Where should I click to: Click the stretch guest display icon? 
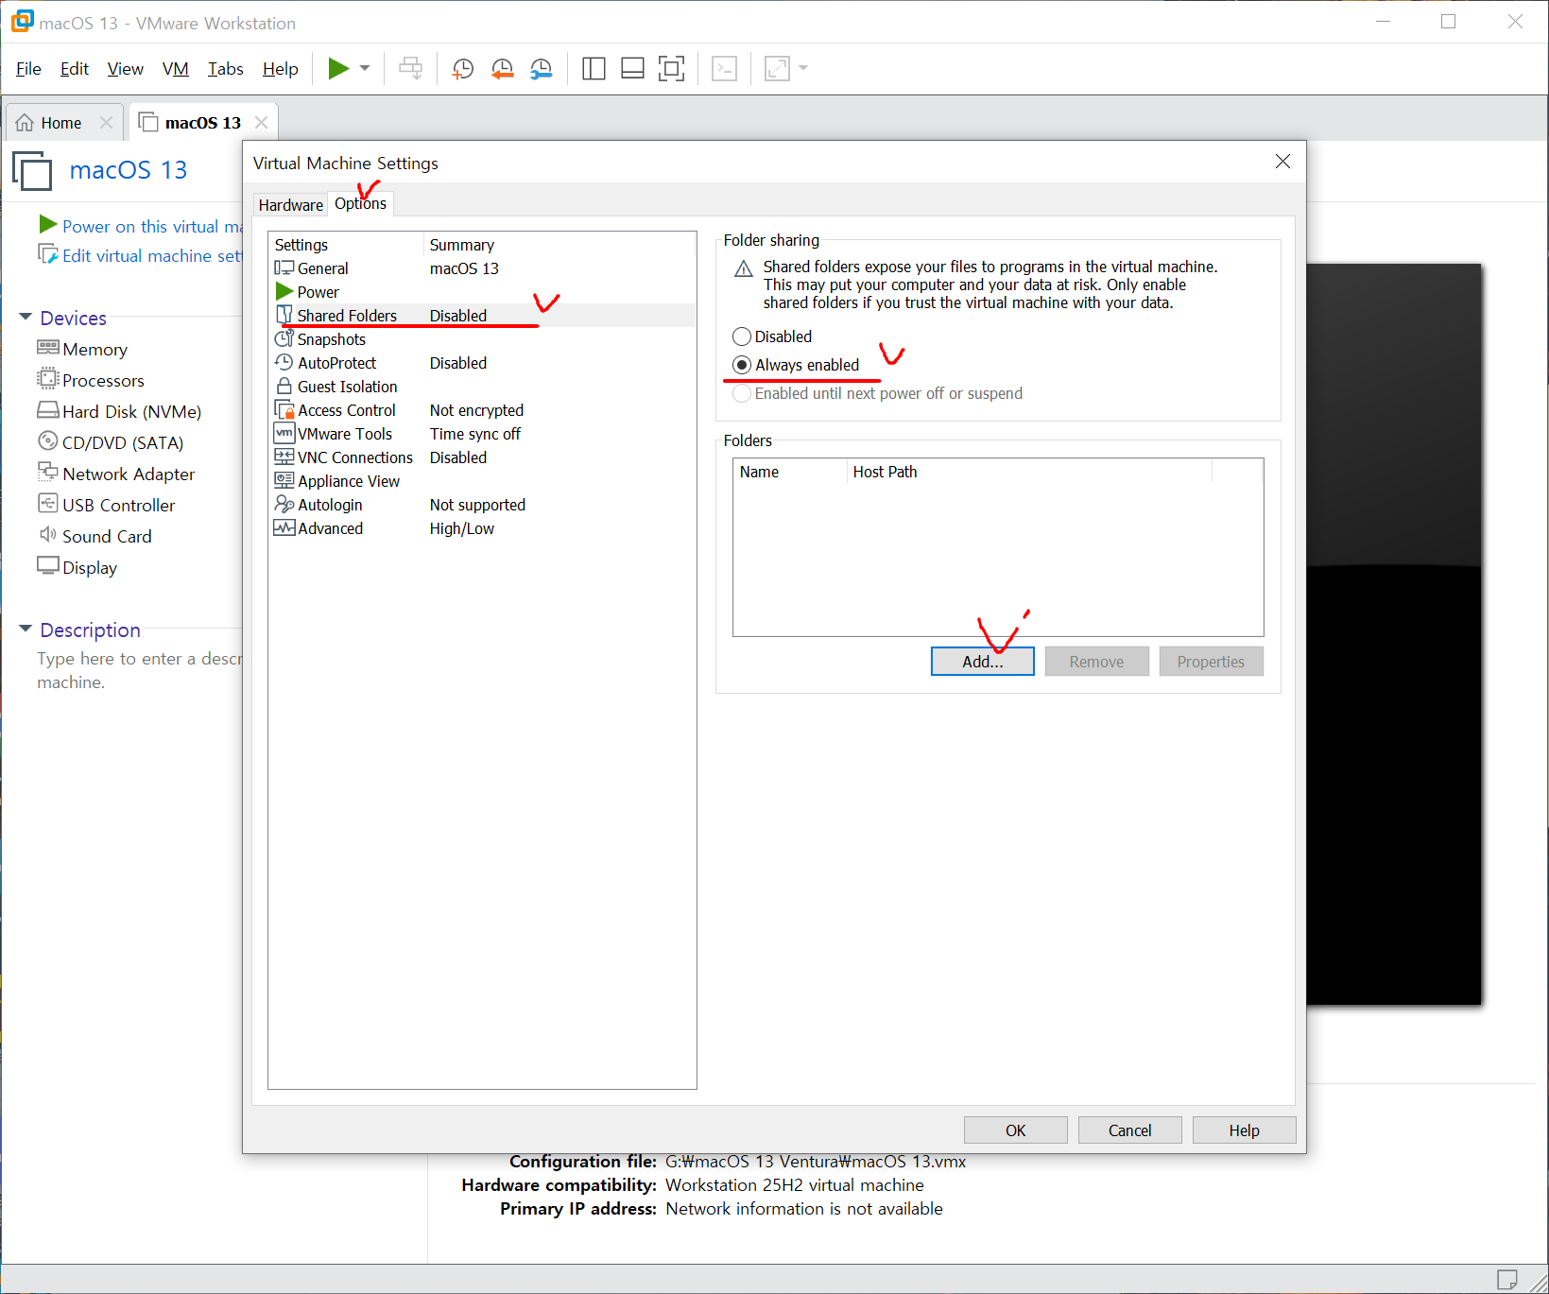pos(777,68)
